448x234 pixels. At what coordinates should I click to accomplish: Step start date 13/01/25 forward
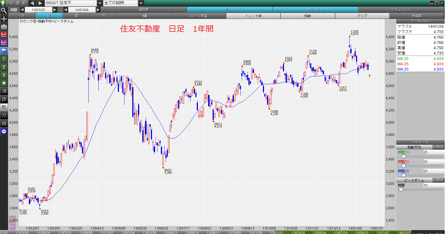pyautogui.click(x=55, y=10)
